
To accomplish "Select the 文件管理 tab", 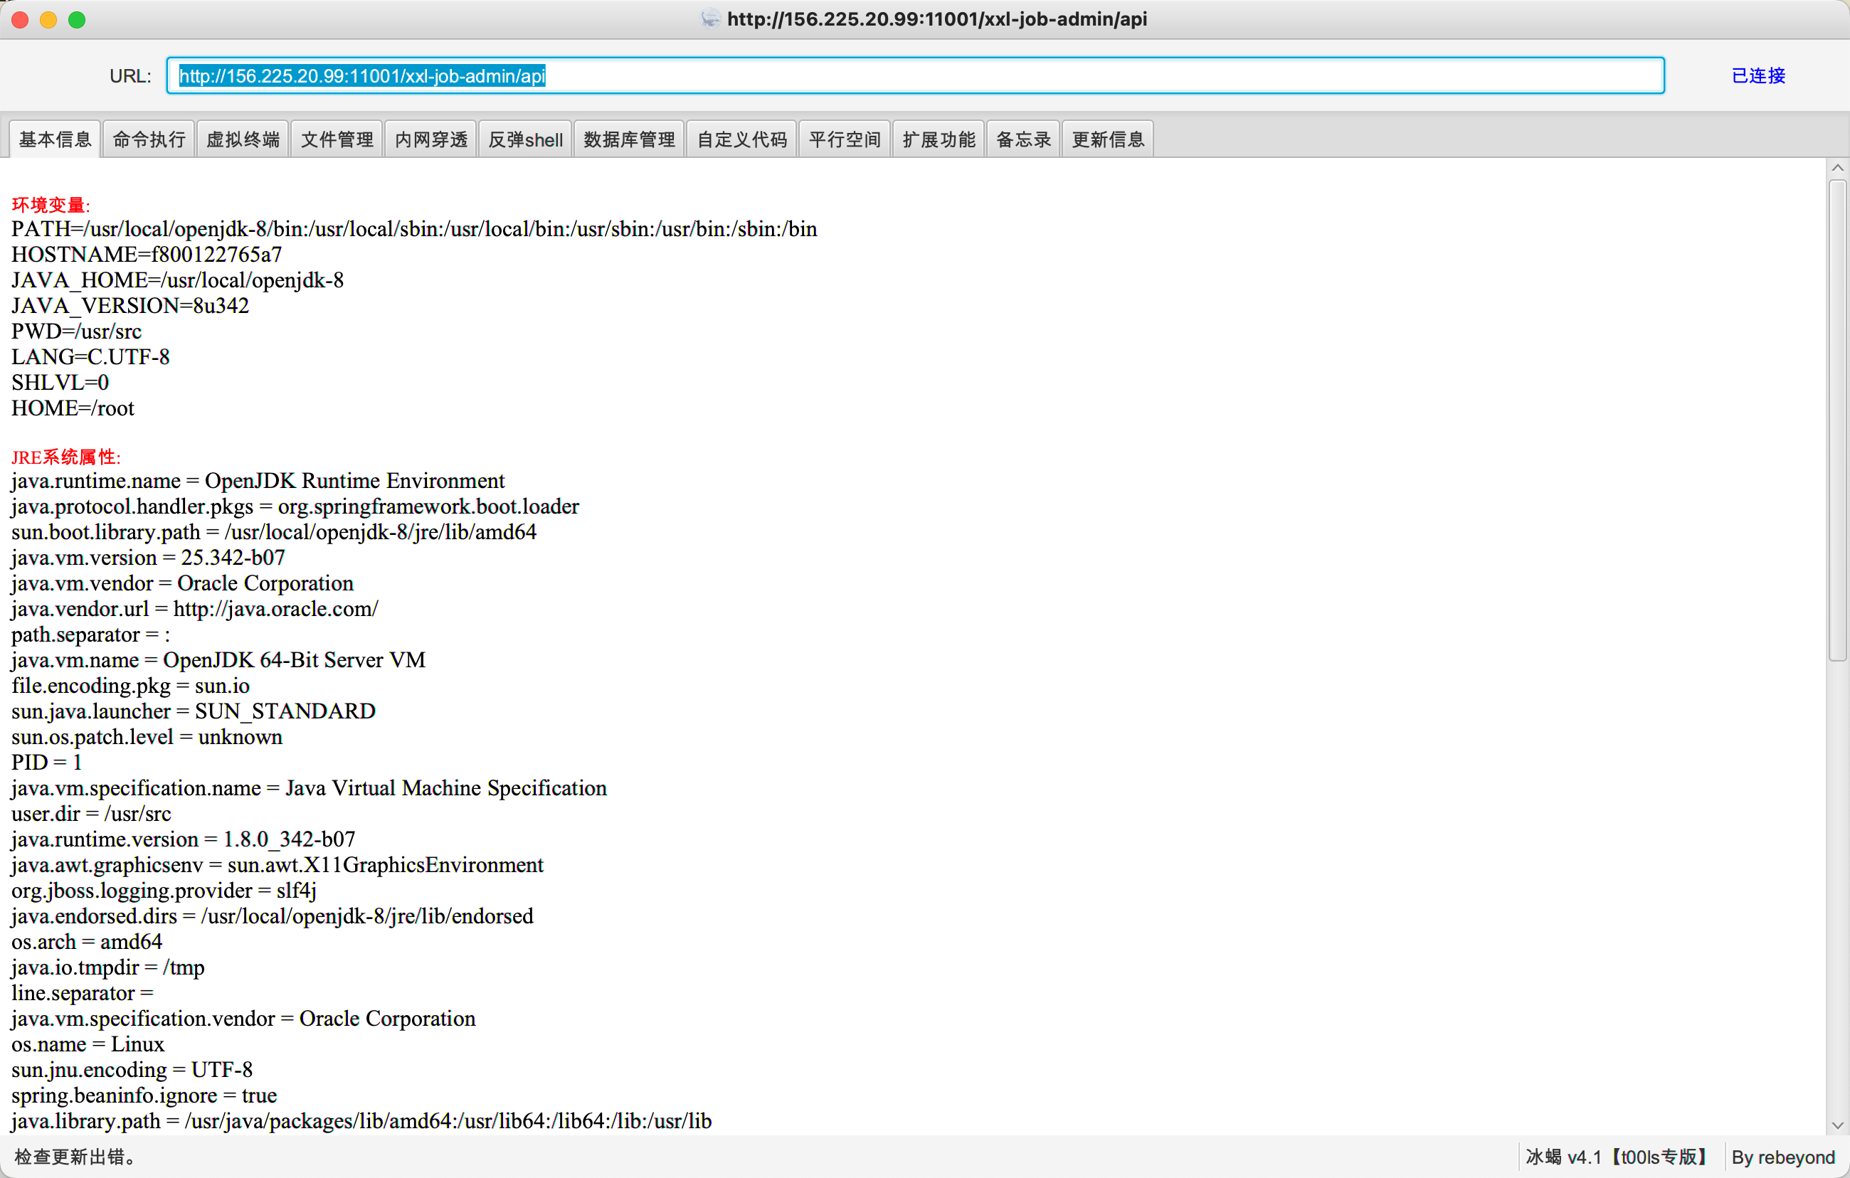I will (x=337, y=139).
